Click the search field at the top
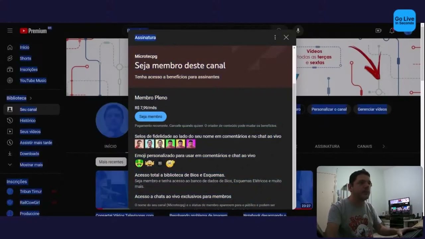This screenshot has width=425, height=239. coord(199,31)
